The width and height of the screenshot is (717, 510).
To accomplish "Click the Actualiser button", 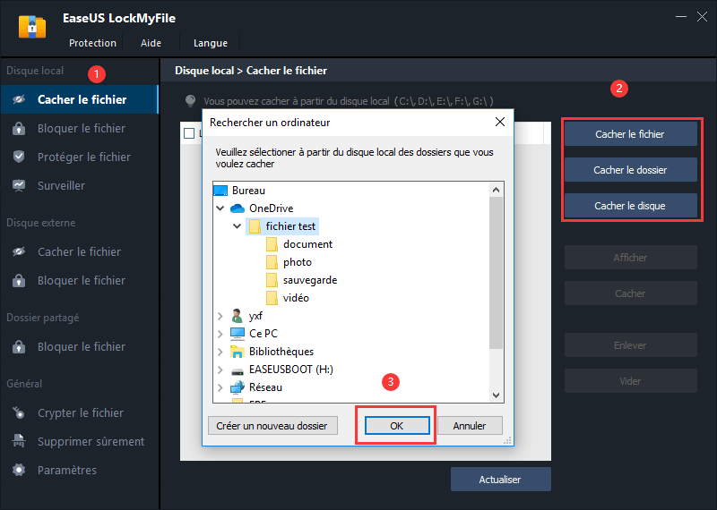I will [x=500, y=480].
